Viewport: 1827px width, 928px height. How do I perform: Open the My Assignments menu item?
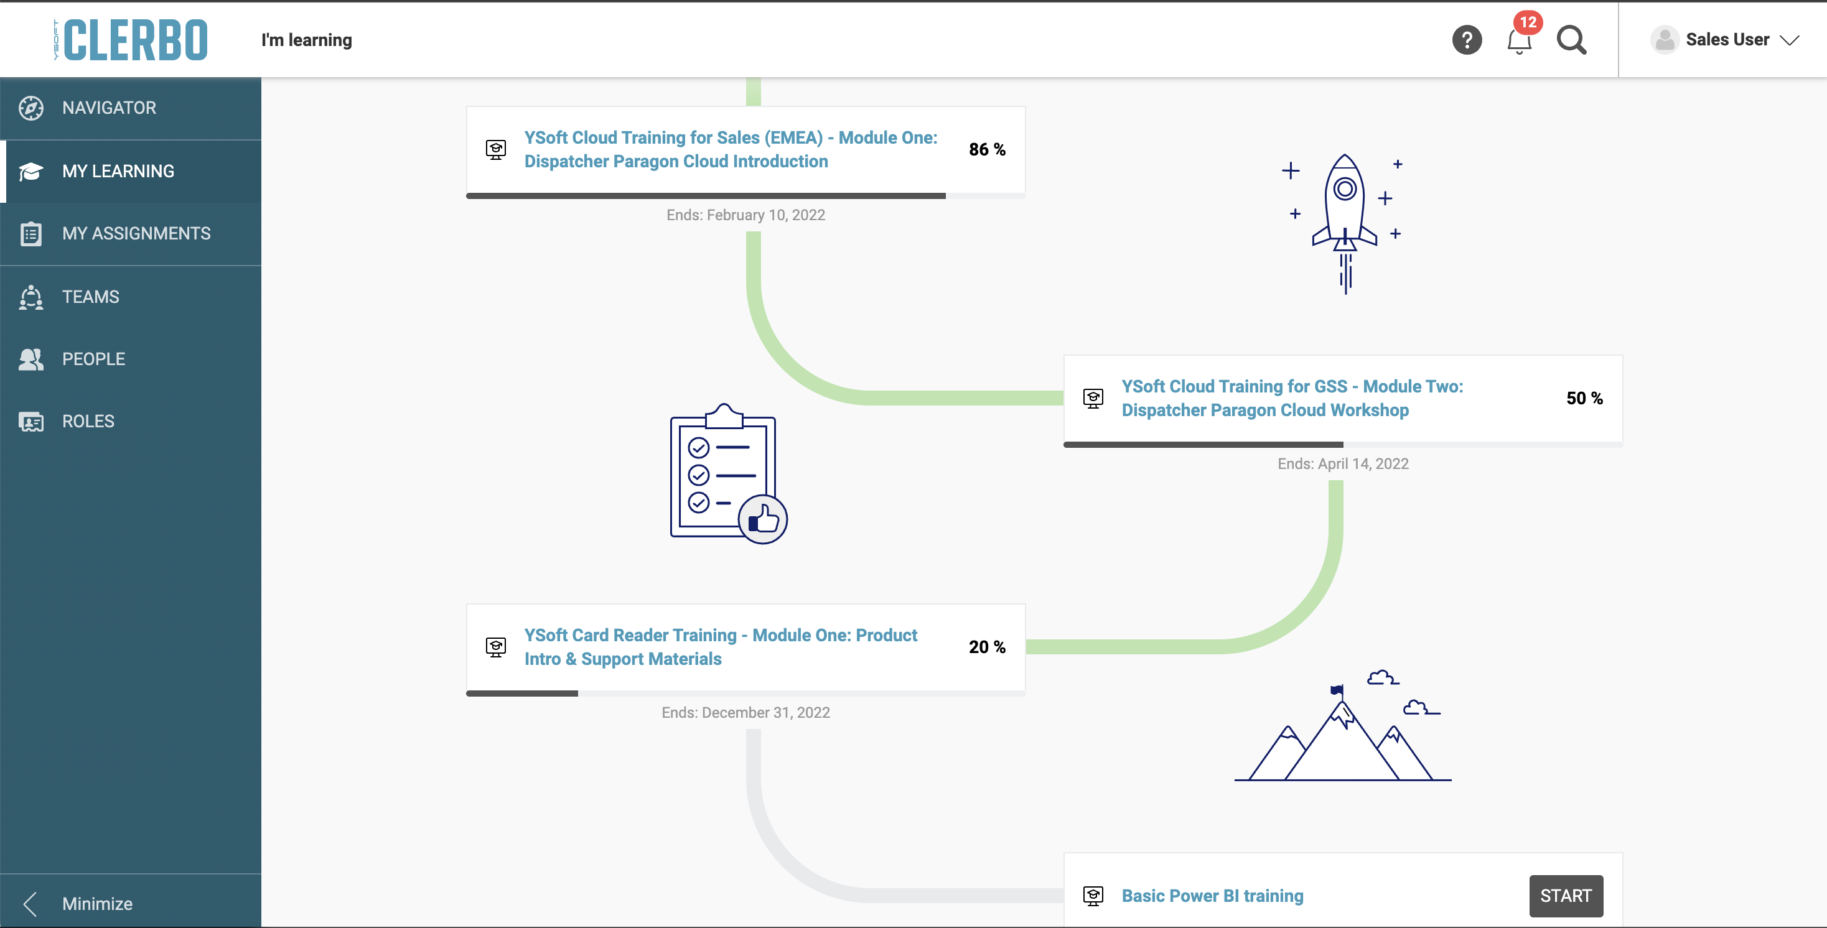pyautogui.click(x=131, y=233)
